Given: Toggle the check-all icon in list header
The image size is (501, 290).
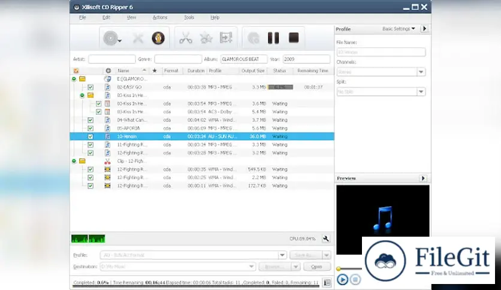Looking at the screenshot, I should 76,71.
